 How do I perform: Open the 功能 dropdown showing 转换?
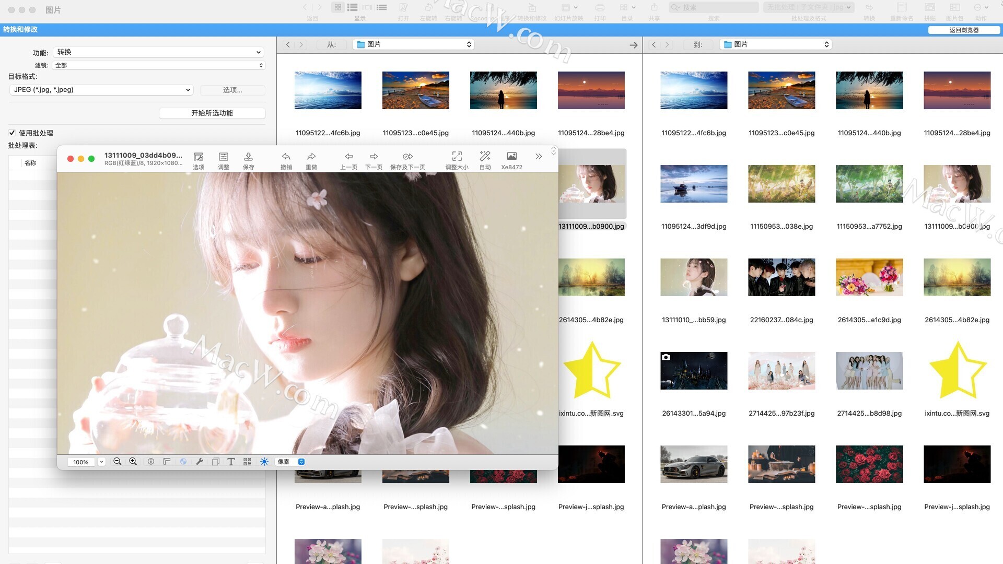[x=159, y=52]
